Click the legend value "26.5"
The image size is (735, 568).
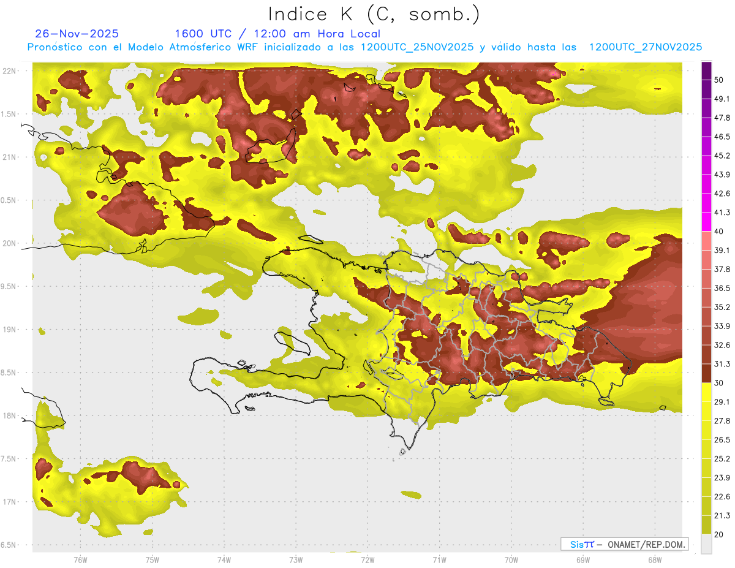[722, 440]
